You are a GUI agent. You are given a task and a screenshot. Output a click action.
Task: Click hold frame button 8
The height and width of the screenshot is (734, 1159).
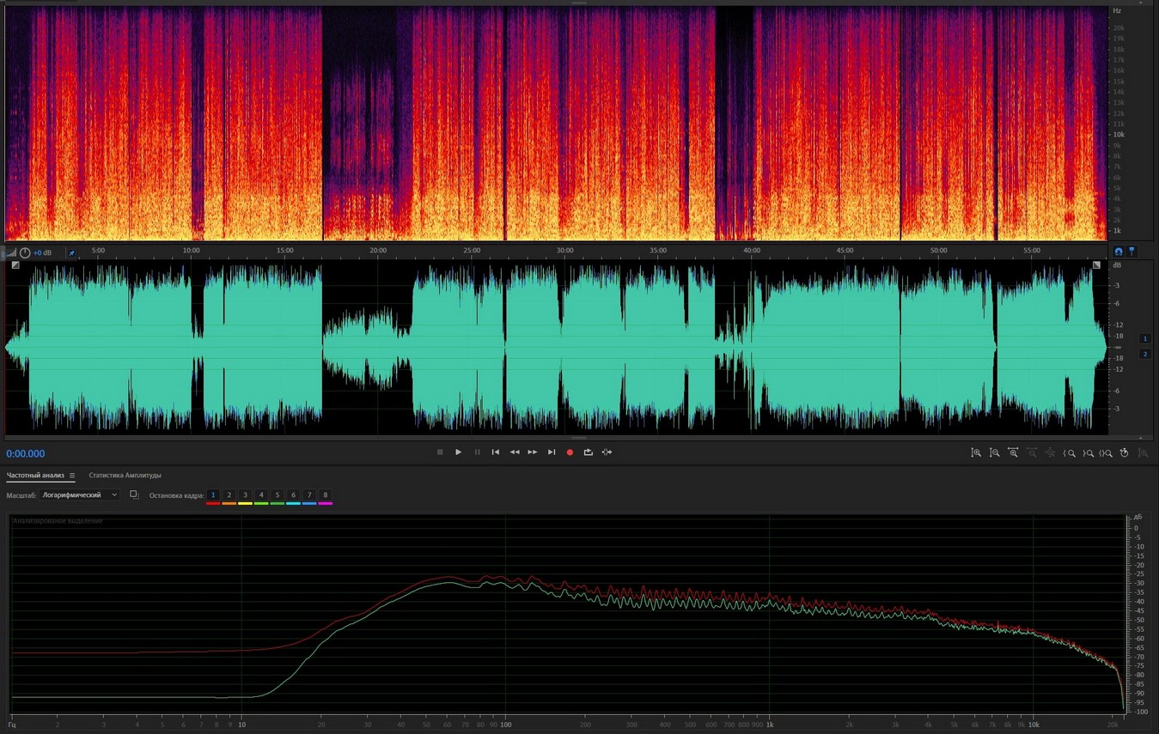tap(326, 495)
